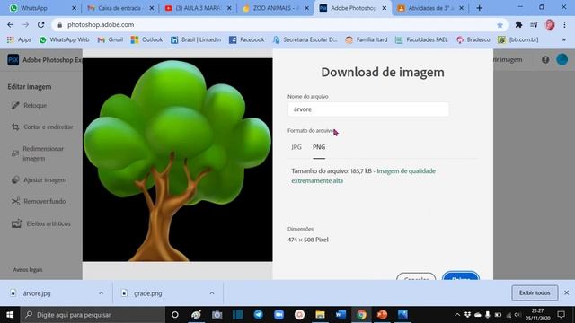Open Cortana circle in the taskbar
This screenshot has height=323, width=575.
pos(175,315)
